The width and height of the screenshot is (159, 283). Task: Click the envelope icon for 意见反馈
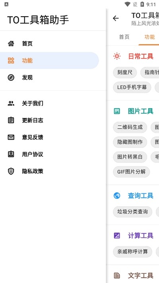tap(11, 138)
